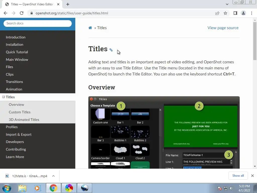
Task: Bookmark this page with the star icon
Action: click(x=225, y=13)
